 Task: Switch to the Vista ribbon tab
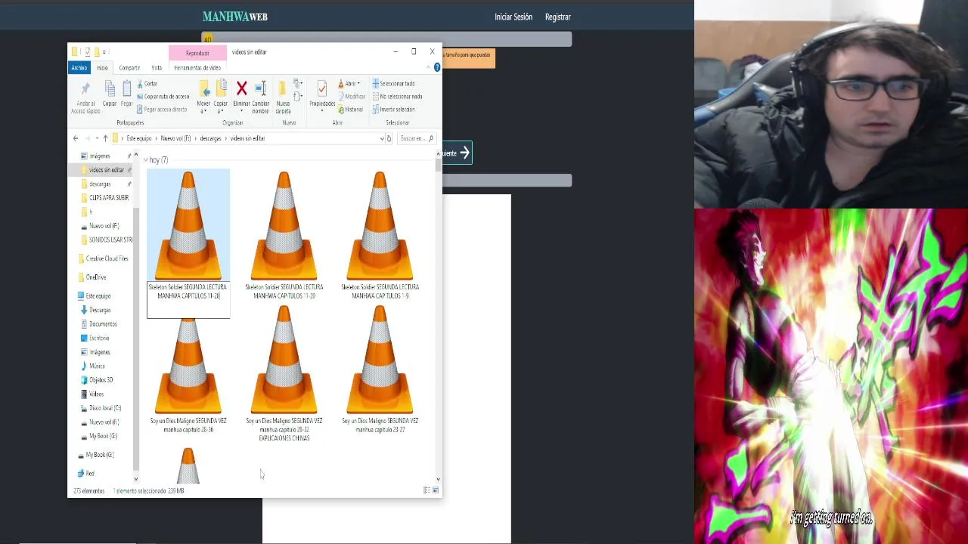click(x=157, y=68)
